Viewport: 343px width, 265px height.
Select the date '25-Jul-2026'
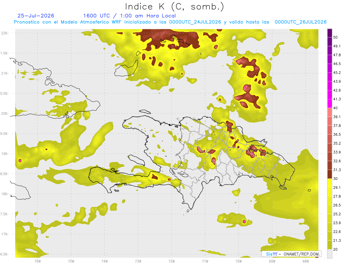point(36,16)
